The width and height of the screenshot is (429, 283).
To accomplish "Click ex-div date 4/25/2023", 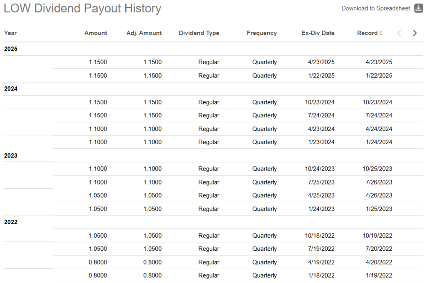I will [321, 195].
